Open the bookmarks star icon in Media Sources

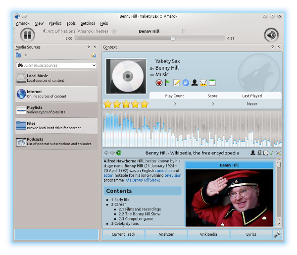[x=94, y=55]
